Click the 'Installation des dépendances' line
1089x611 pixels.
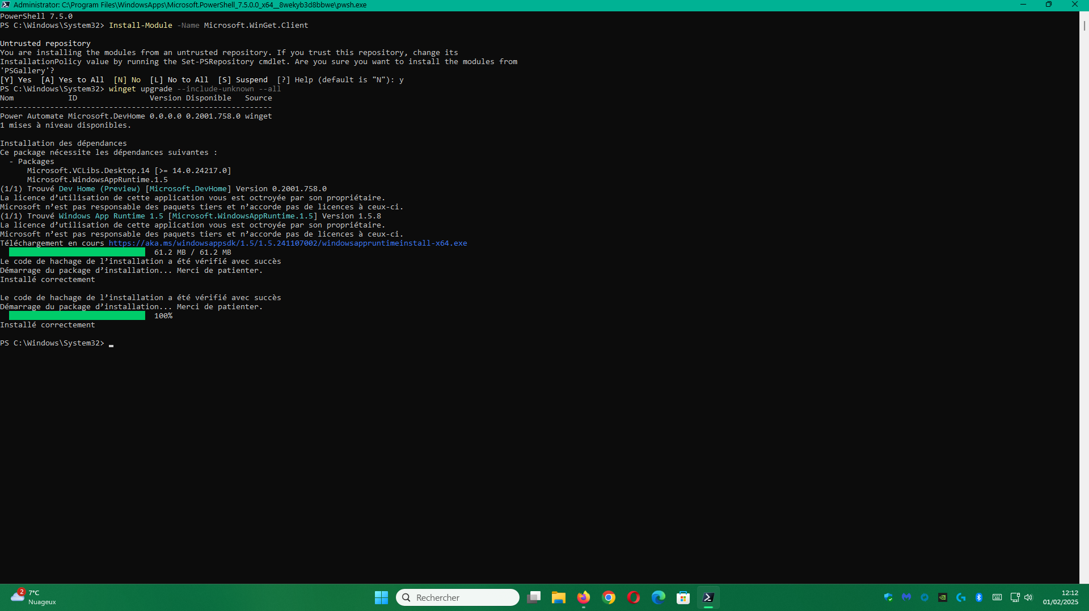tap(64, 144)
